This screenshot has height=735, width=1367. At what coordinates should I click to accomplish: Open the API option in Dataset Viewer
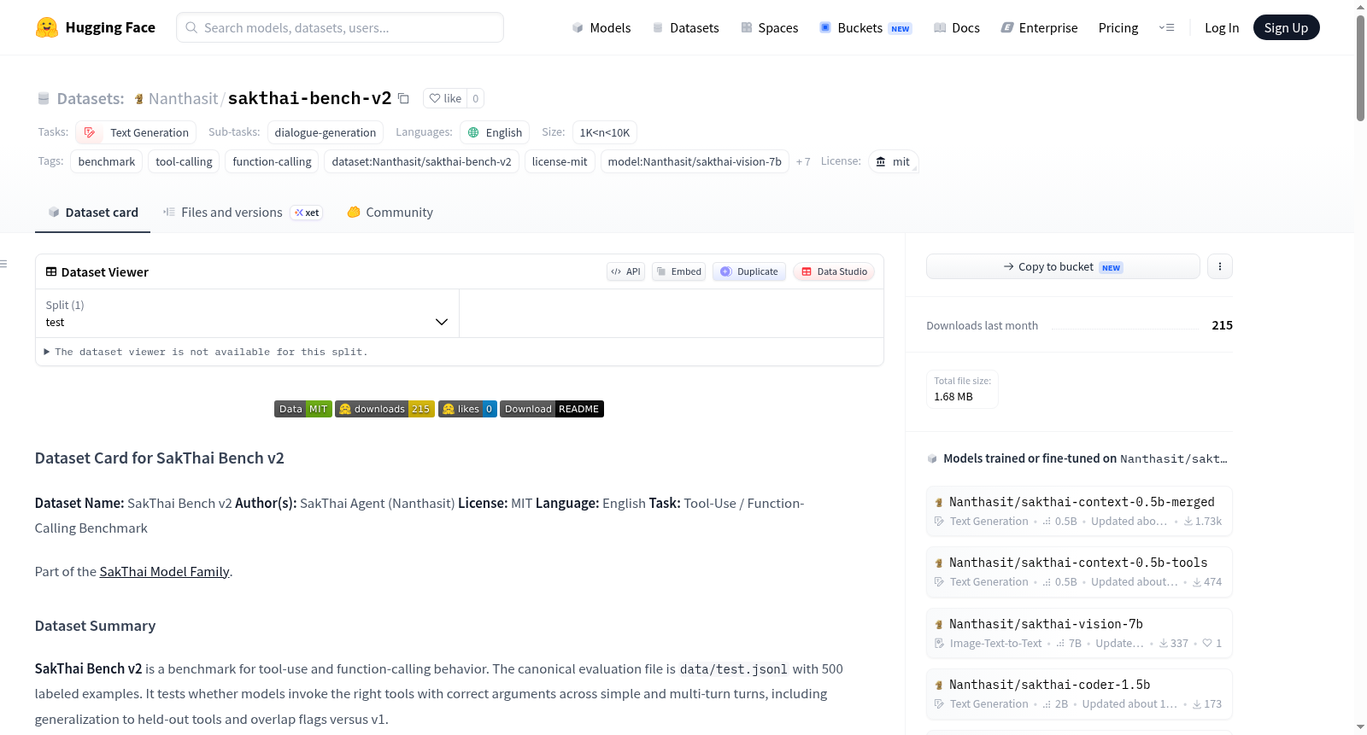625,271
